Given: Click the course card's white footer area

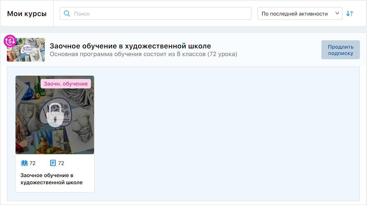Looking at the screenshot, I should (x=55, y=173).
